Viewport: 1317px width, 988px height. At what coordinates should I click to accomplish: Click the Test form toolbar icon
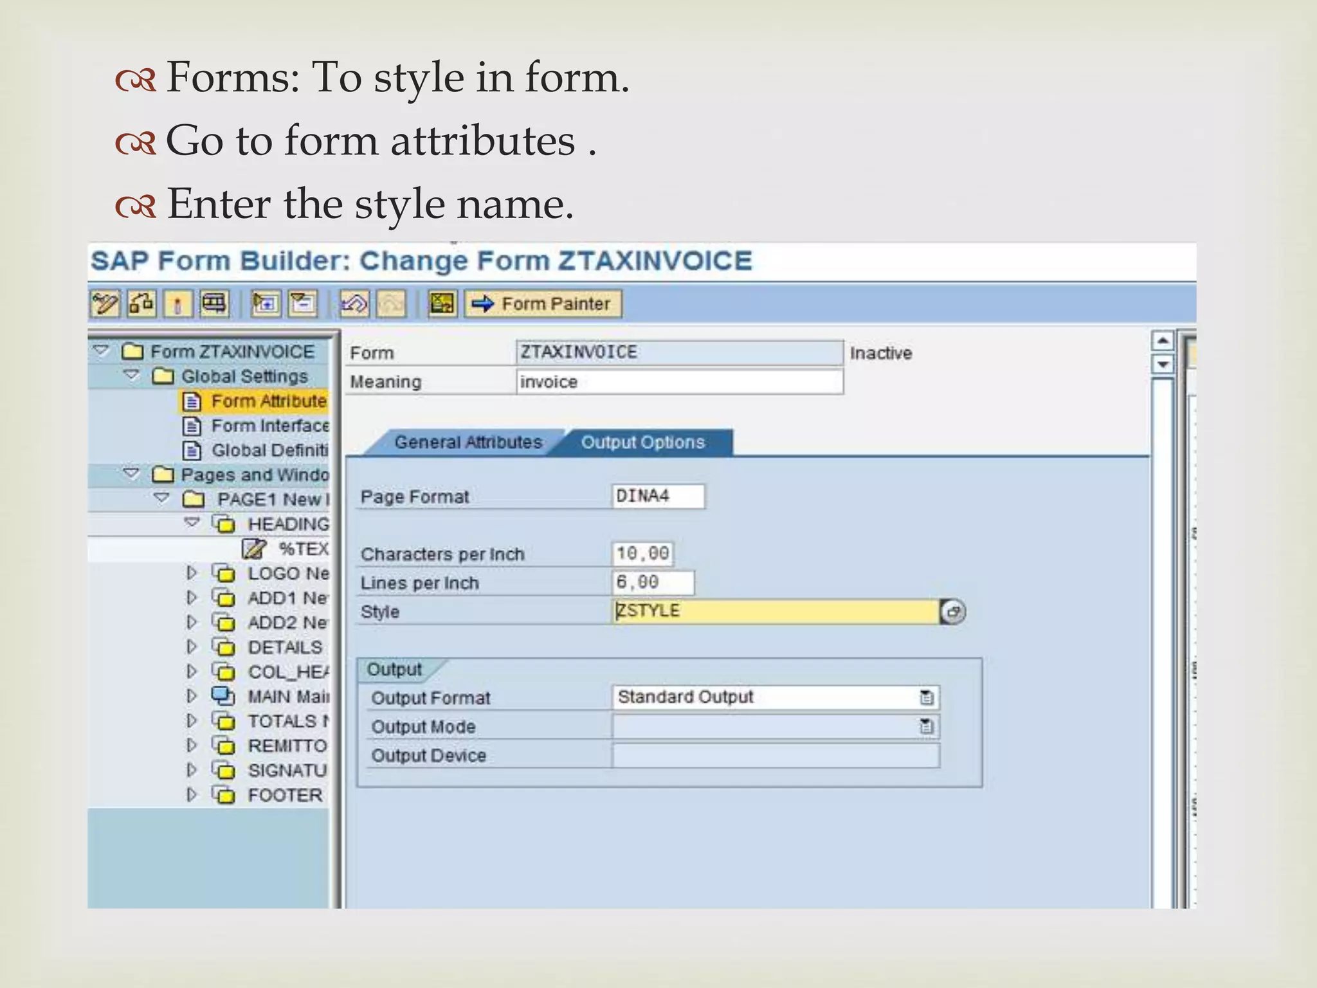pos(214,304)
